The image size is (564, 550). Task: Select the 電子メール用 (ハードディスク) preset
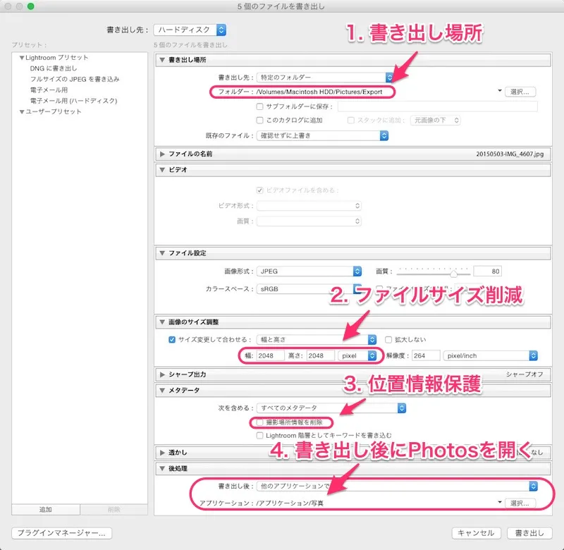tap(73, 101)
